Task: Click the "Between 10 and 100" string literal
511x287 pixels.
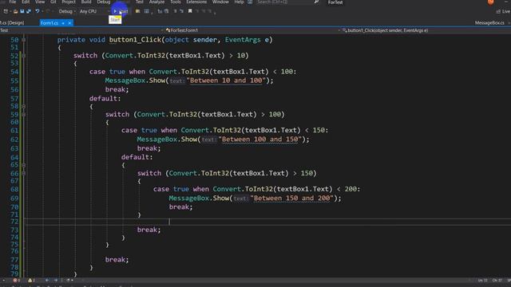Action: (x=226, y=81)
